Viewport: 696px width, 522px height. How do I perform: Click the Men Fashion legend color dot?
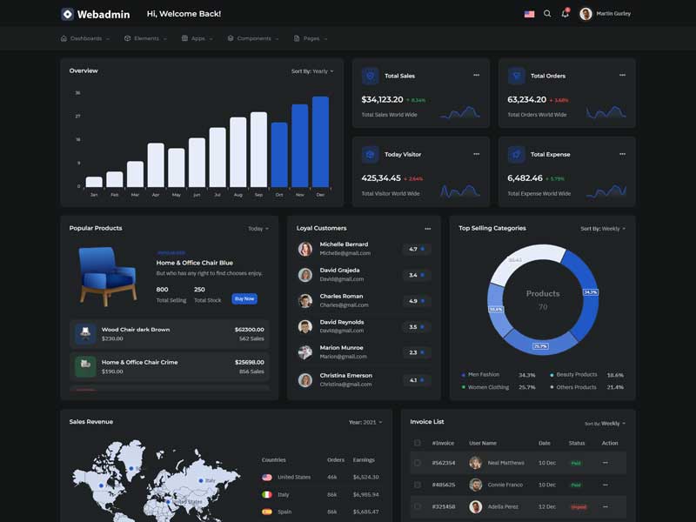(x=463, y=375)
